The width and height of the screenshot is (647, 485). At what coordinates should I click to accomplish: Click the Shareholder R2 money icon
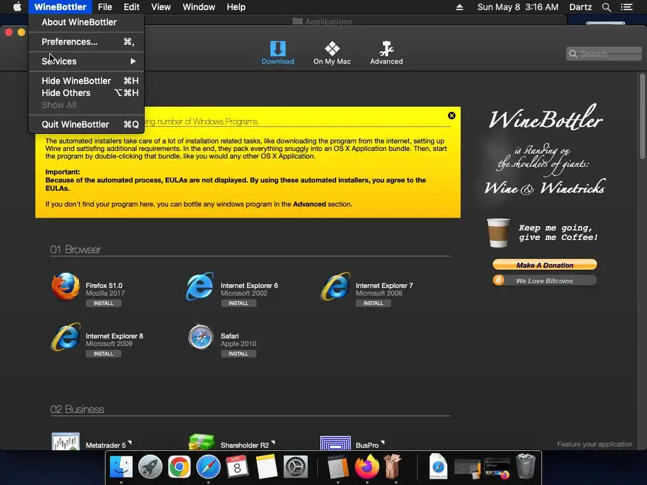pos(202,441)
